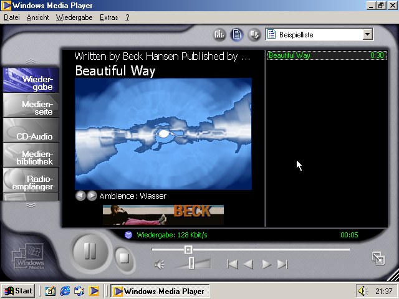Select previous visualization arrow
The width and height of the screenshot is (399, 299).
[x=80, y=196]
